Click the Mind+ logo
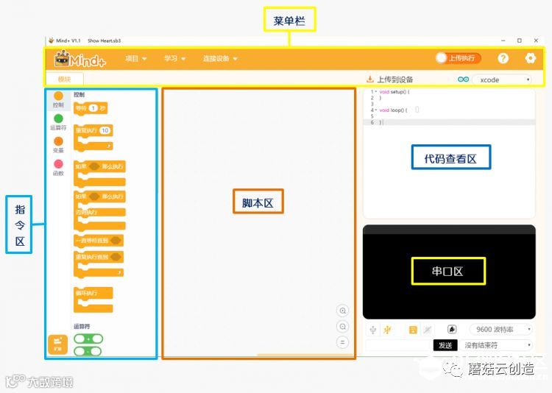 80,59
